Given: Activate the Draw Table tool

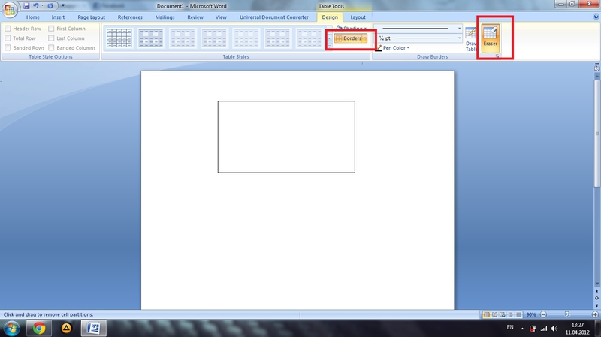Looking at the screenshot, I should [x=471, y=38].
